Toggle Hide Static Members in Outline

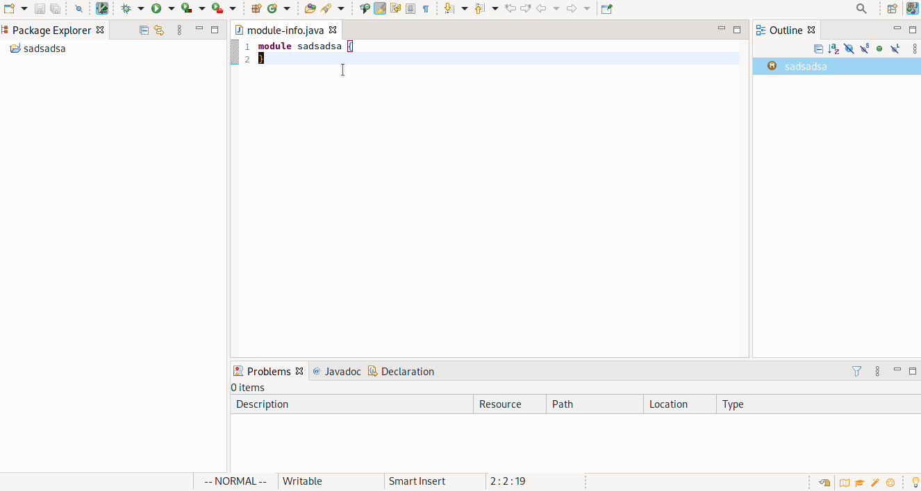coord(864,49)
